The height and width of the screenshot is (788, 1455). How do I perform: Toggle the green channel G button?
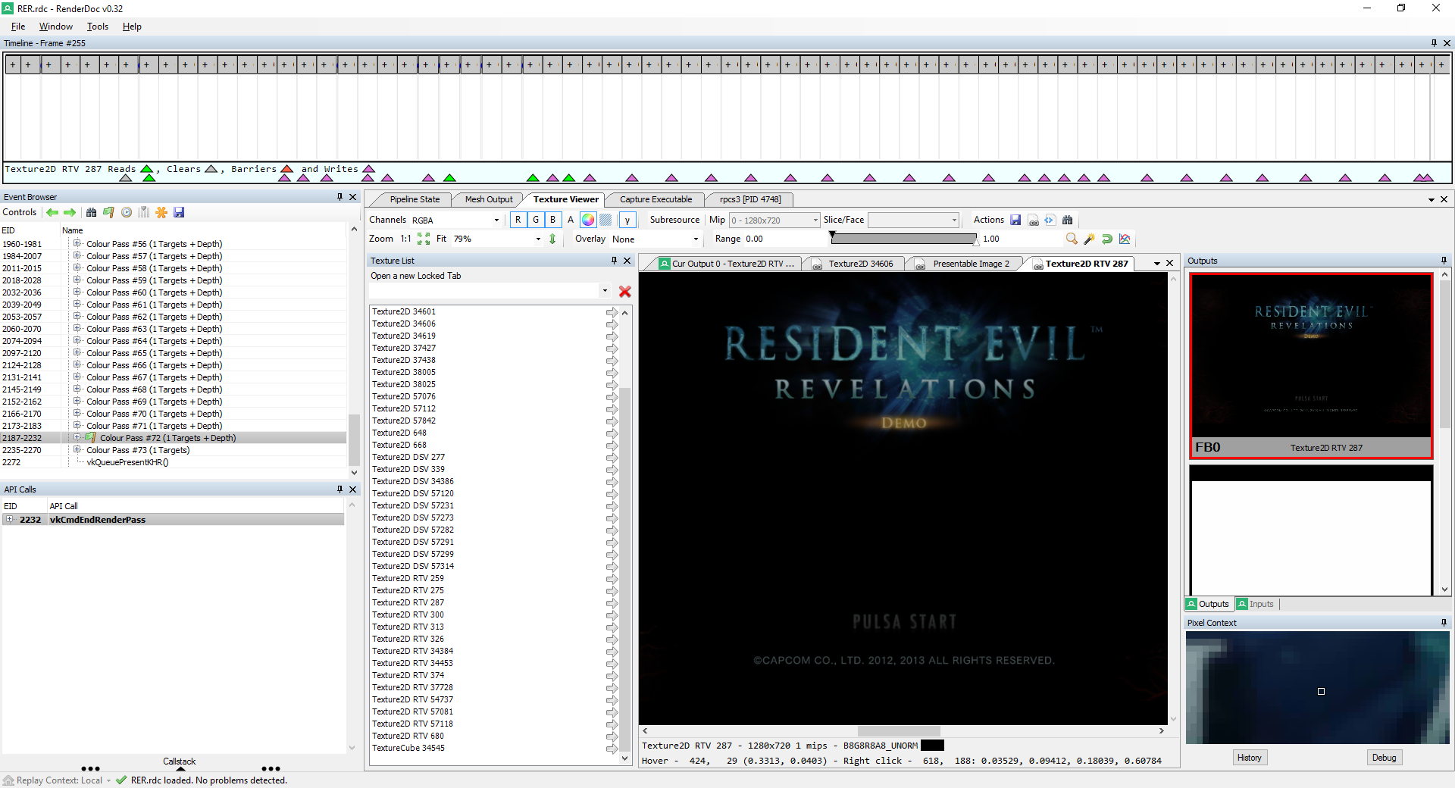pos(536,220)
